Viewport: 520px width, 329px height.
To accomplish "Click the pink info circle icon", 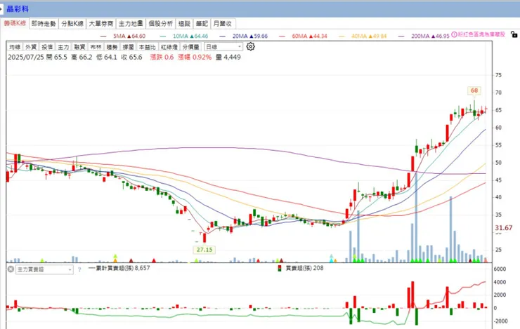I will click(x=454, y=34).
